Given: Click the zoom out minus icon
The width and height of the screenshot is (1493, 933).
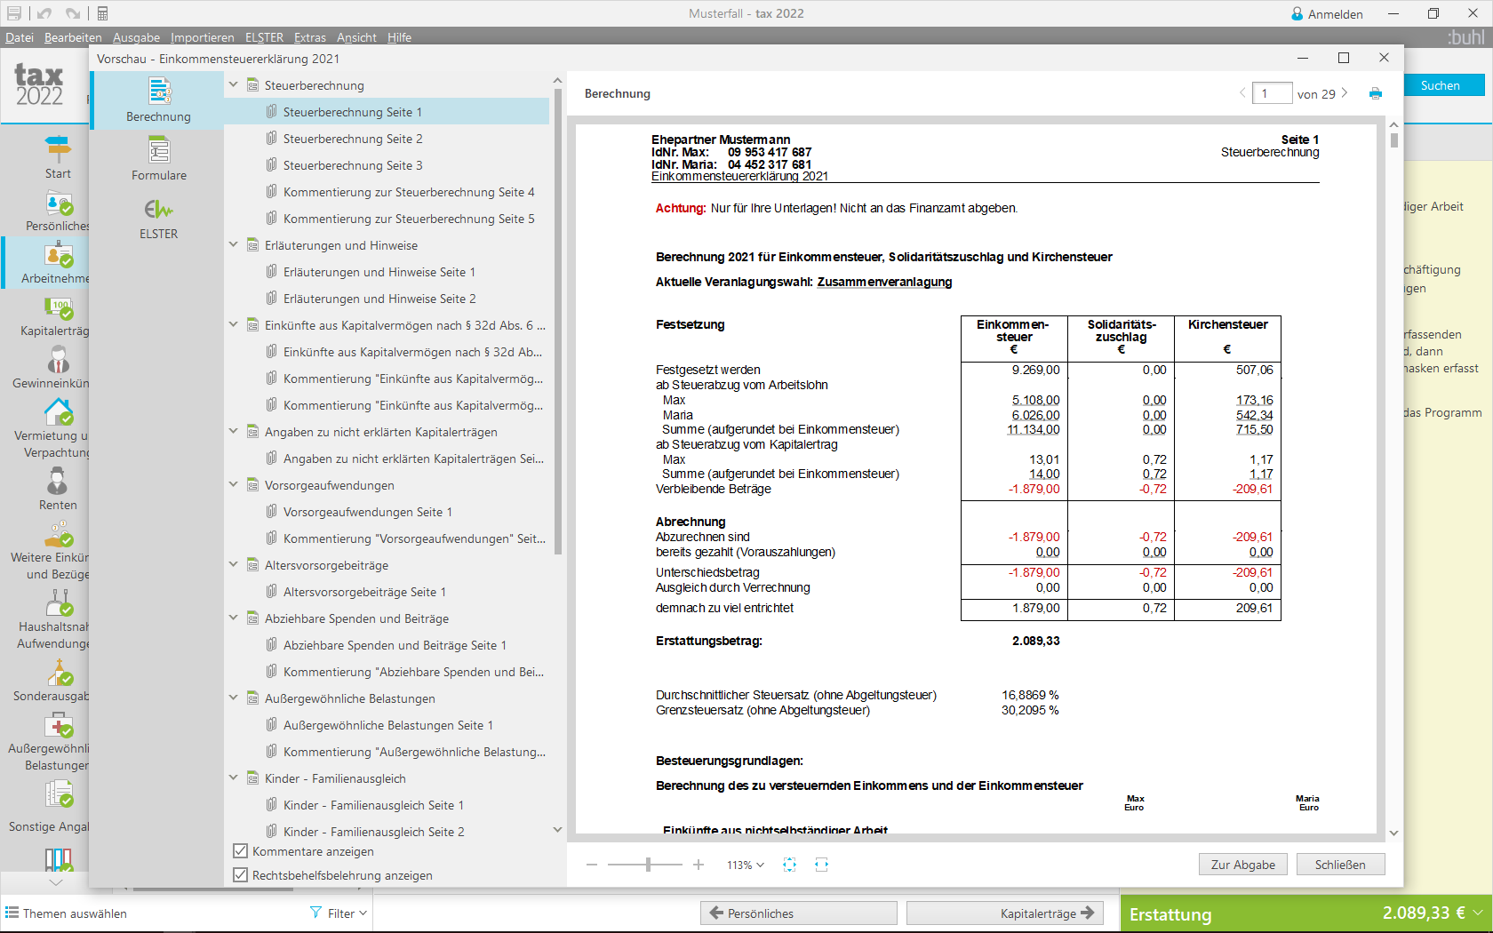Looking at the screenshot, I should 592,865.
